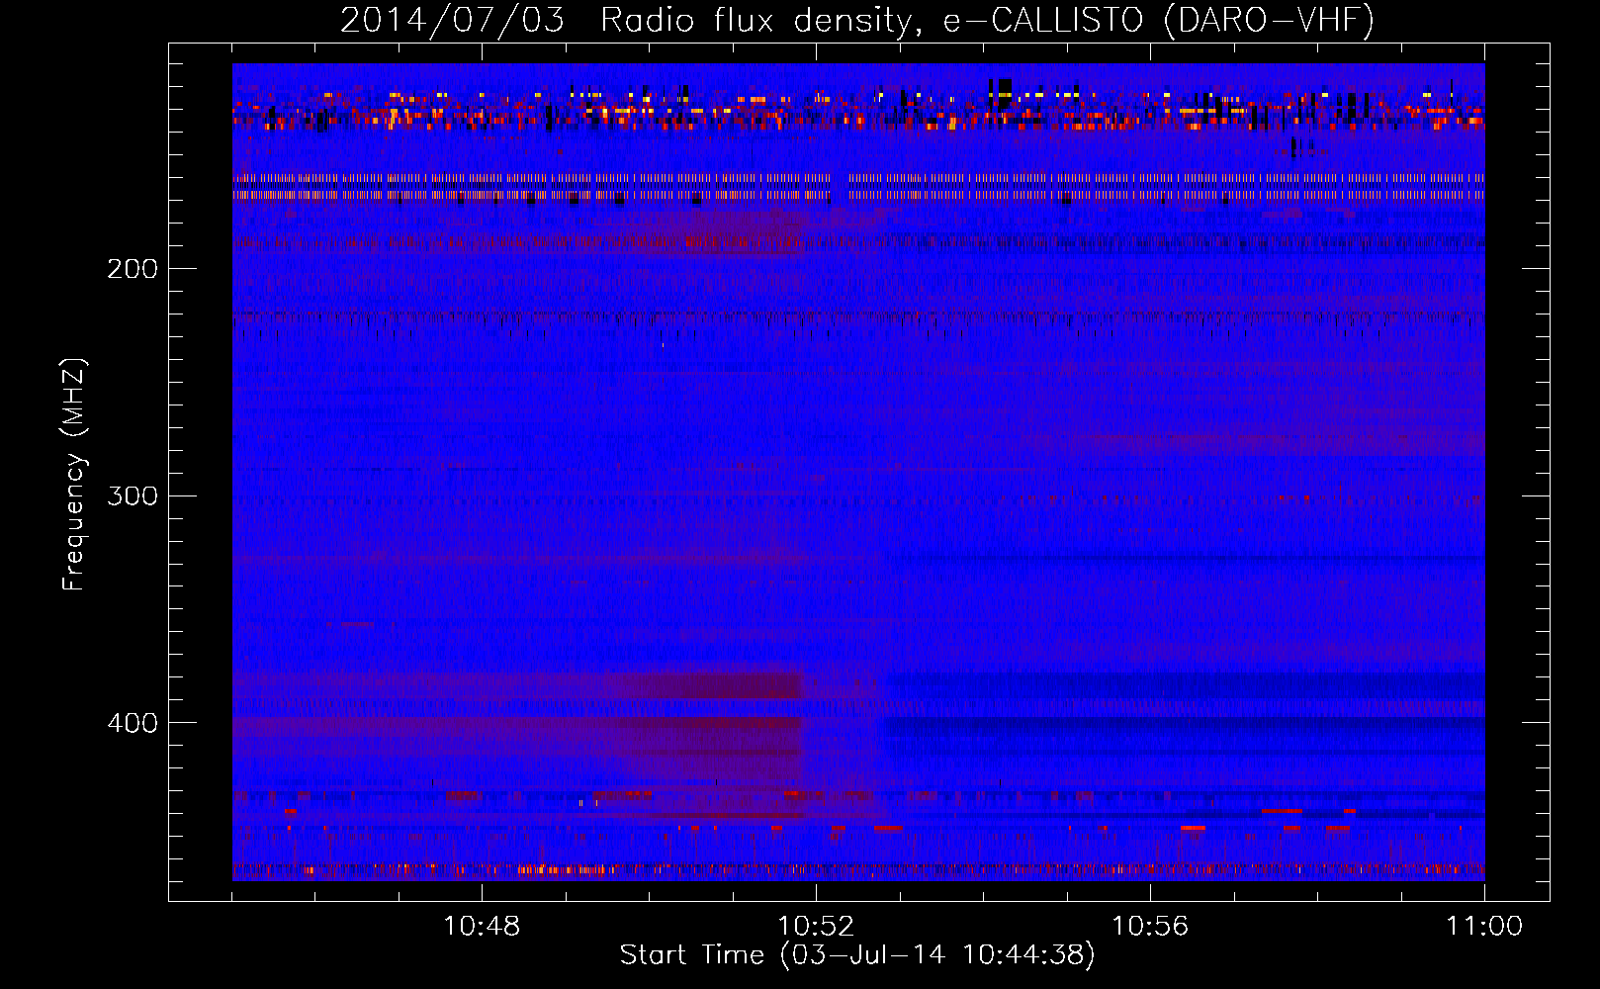Click the 'Start Time (03-Jul-14 10:44:38)' label
The height and width of the screenshot is (989, 1600).
click(857, 955)
